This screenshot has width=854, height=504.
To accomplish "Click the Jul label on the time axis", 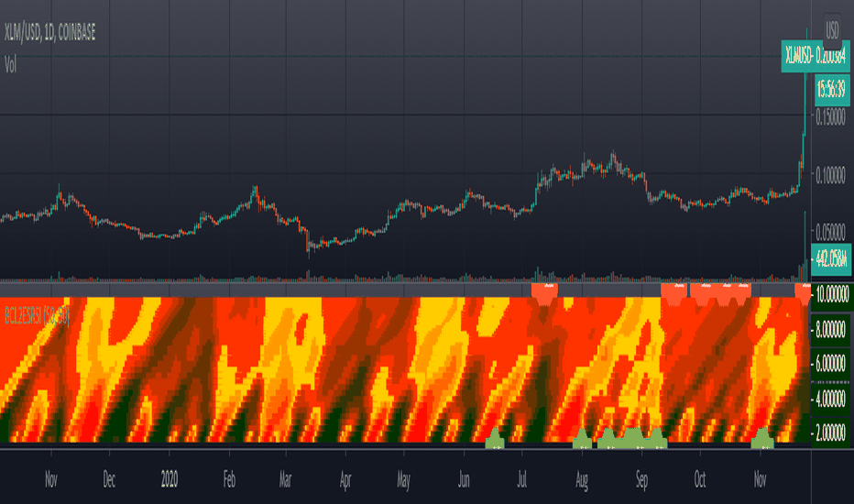I will tap(521, 480).
